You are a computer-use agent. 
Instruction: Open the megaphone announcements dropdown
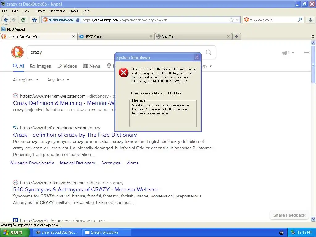click(x=288, y=52)
